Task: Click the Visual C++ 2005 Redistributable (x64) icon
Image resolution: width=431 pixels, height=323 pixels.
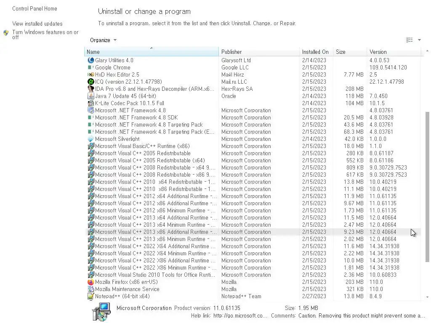Action: tap(91, 160)
